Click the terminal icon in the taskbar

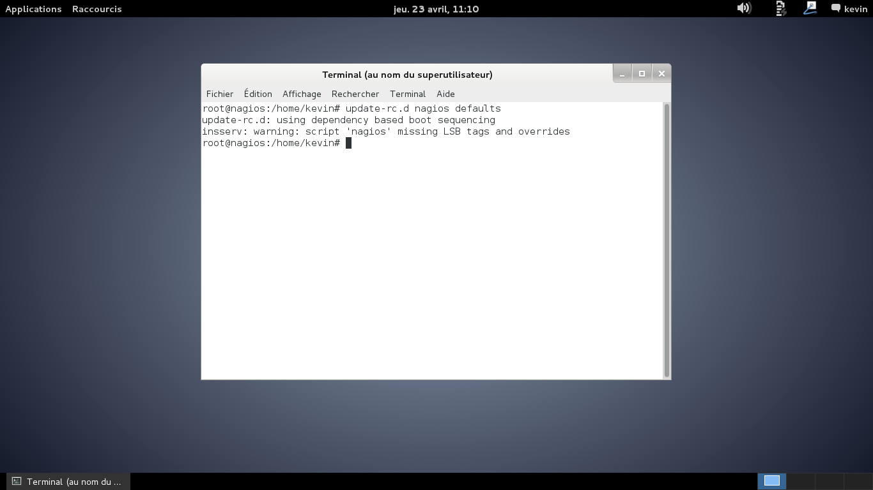pyautogui.click(x=17, y=482)
